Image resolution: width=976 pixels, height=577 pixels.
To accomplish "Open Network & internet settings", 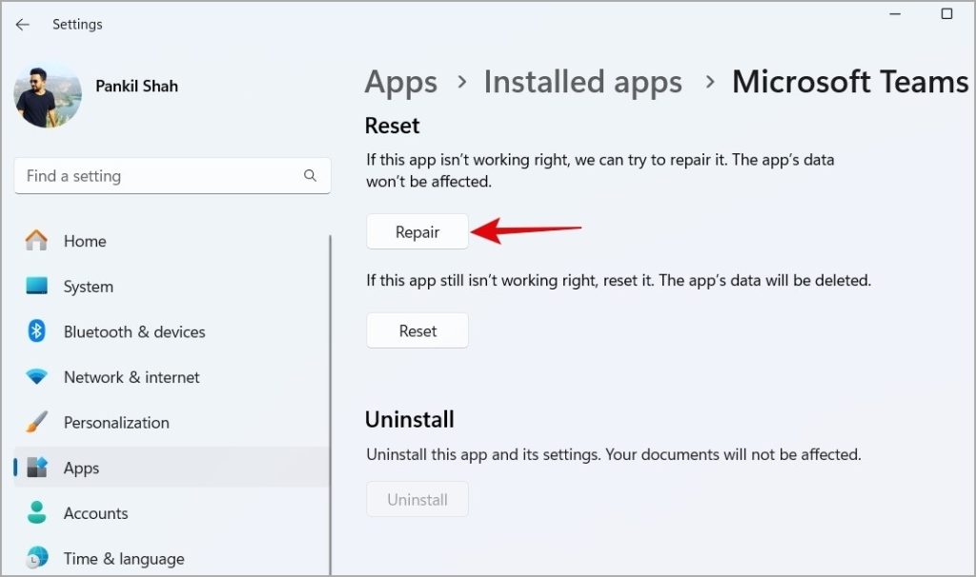I will pyautogui.click(x=172, y=377).
